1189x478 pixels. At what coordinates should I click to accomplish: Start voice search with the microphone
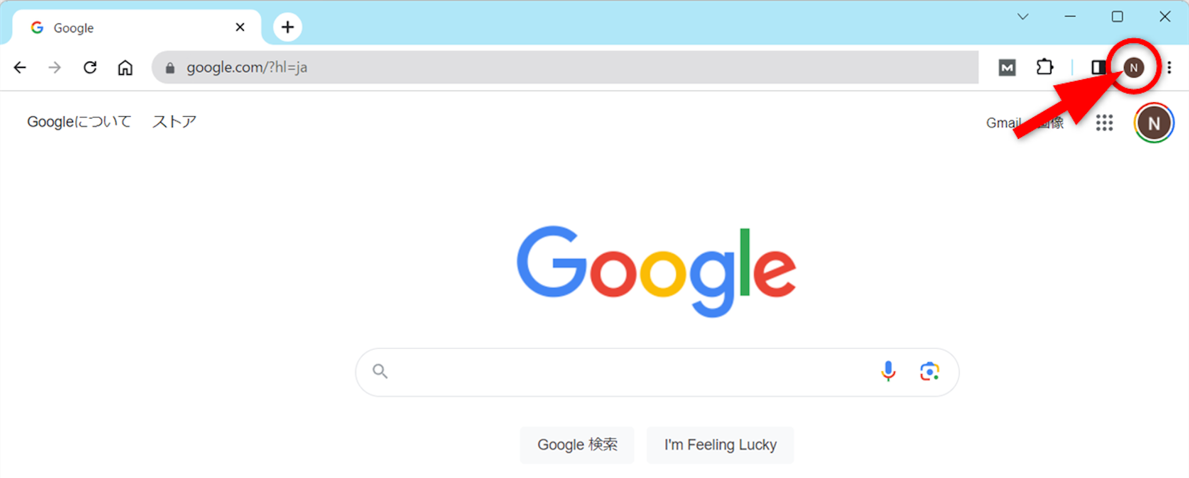(888, 371)
